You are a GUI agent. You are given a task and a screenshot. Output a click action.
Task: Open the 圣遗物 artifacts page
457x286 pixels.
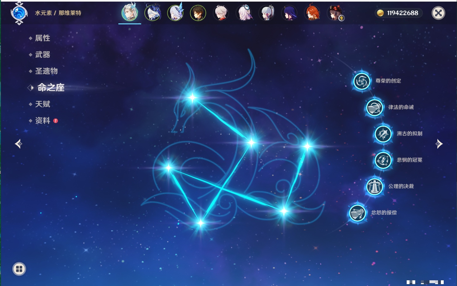point(46,71)
